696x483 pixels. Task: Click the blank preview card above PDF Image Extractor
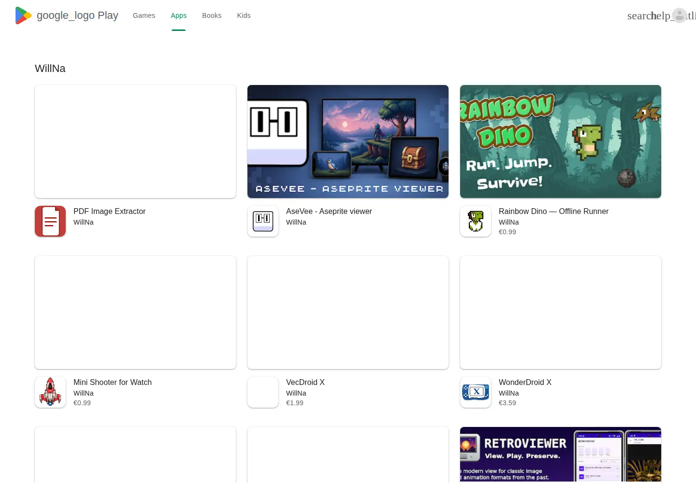click(135, 142)
